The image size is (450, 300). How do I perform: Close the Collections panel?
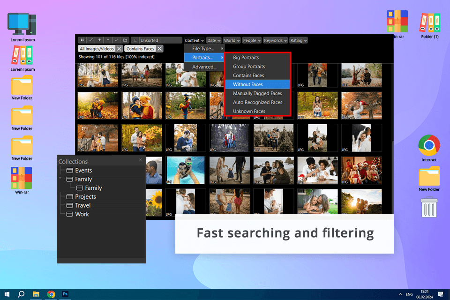click(x=140, y=160)
